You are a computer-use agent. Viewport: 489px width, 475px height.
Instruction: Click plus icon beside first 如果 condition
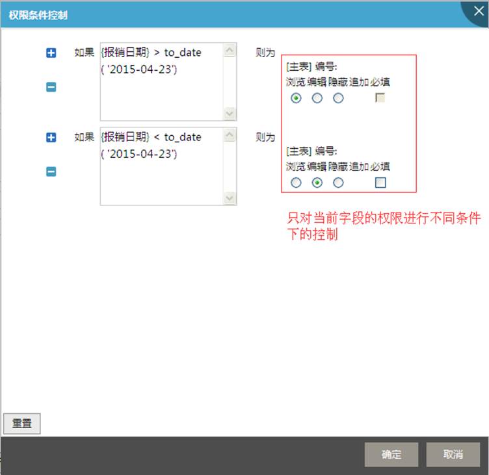pyautogui.click(x=51, y=53)
